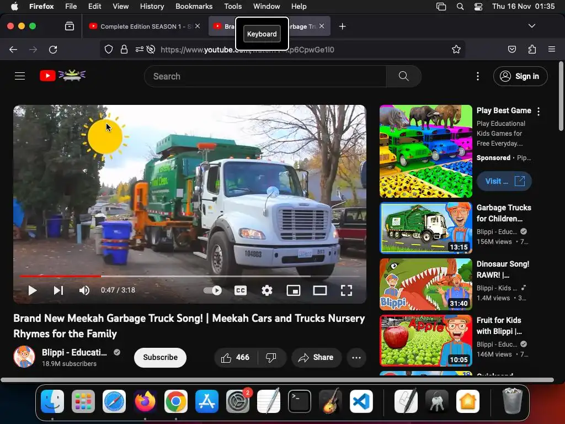The width and height of the screenshot is (565, 424).
Task: Bookmark this page with the star
Action: (x=456, y=49)
